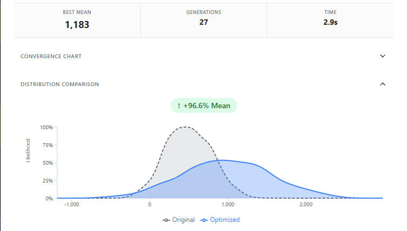The width and height of the screenshot is (407, 231).
Task: Toggle the Original series legend label
Action: [x=184, y=220]
